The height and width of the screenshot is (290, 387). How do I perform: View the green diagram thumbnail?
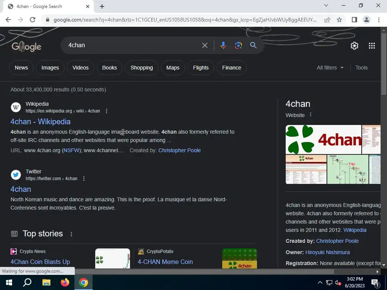pyautogui.click(x=348, y=170)
